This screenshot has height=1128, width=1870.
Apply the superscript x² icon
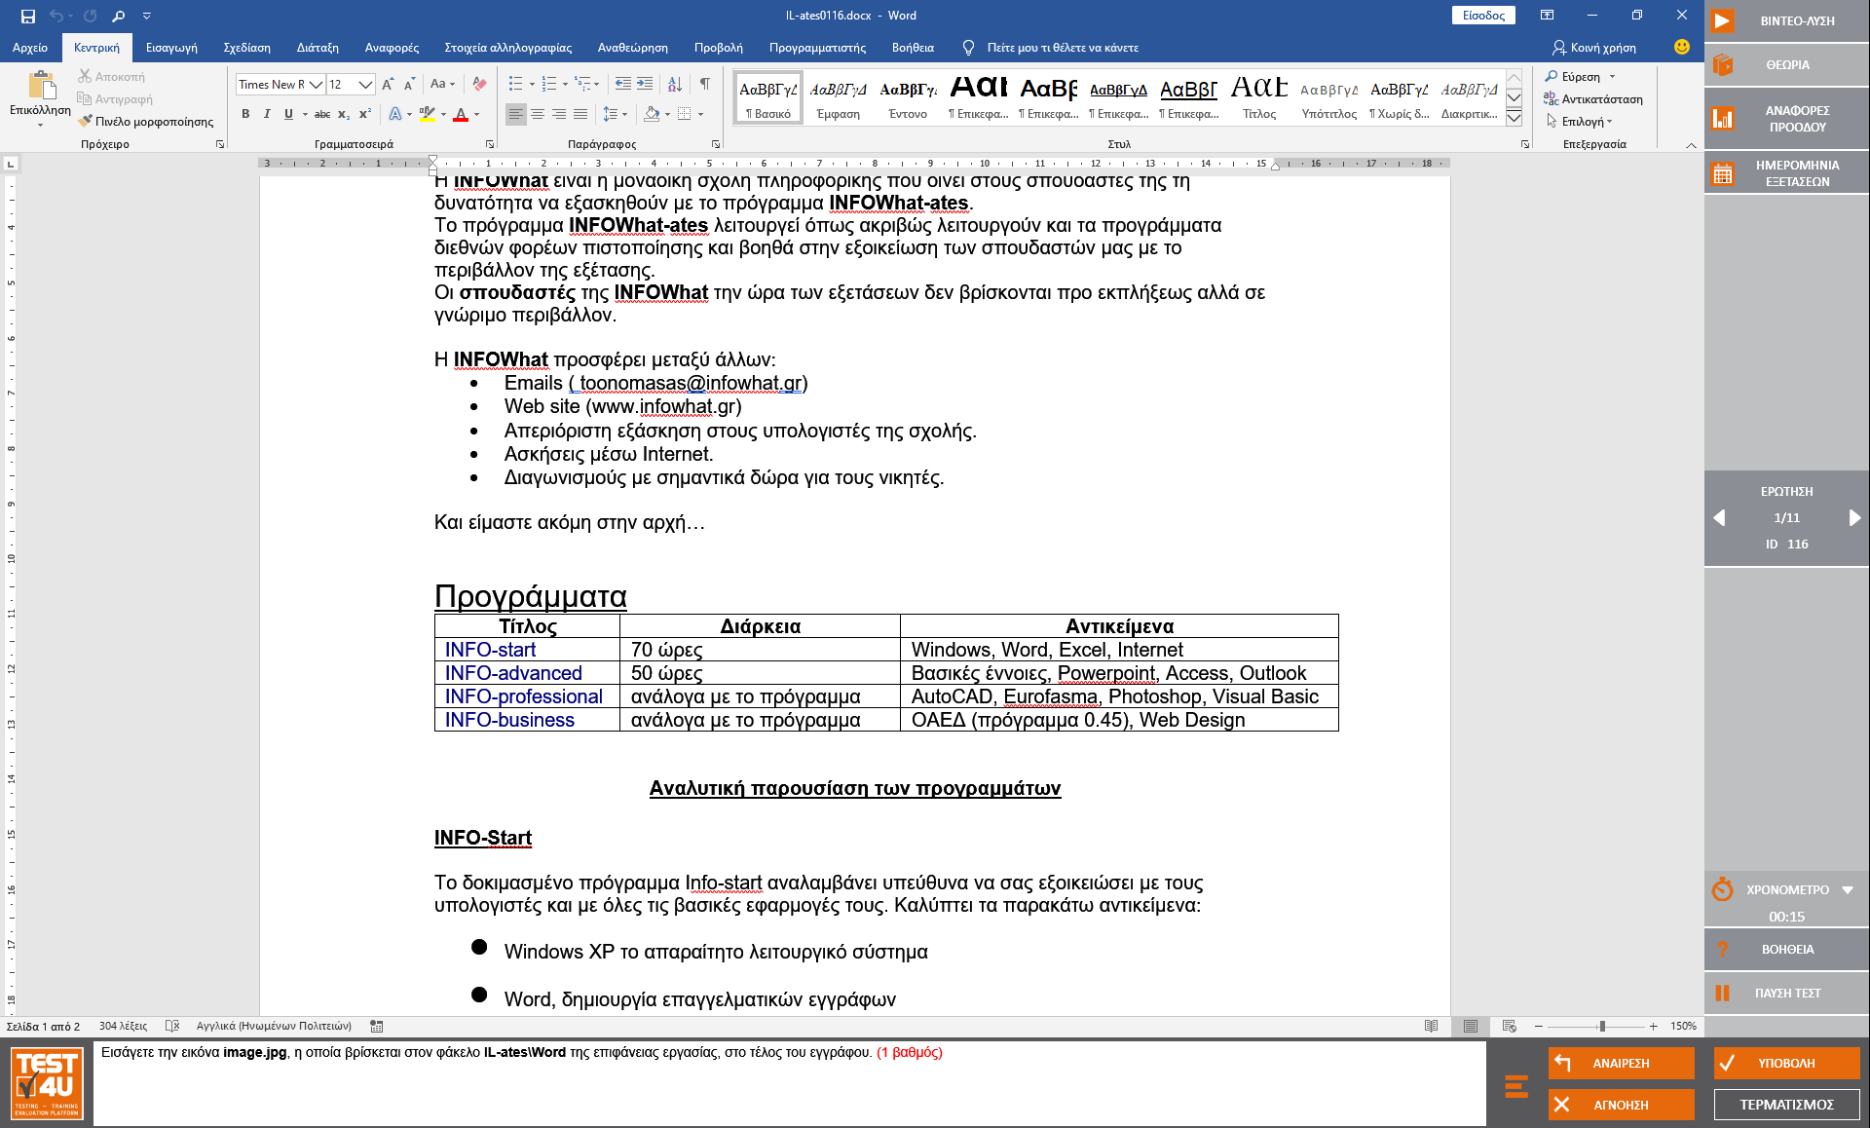coord(365,114)
